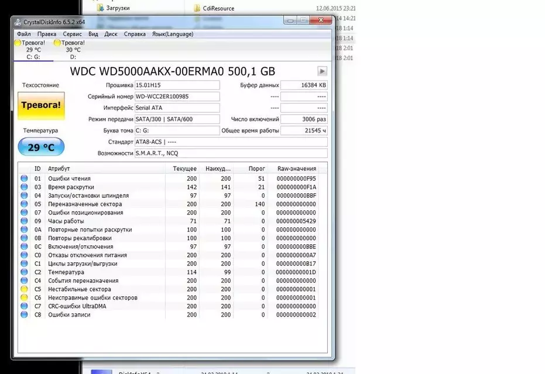Click raw value 000000000F95 of Ошибки чтения
The width and height of the screenshot is (545, 374).
(x=296, y=178)
